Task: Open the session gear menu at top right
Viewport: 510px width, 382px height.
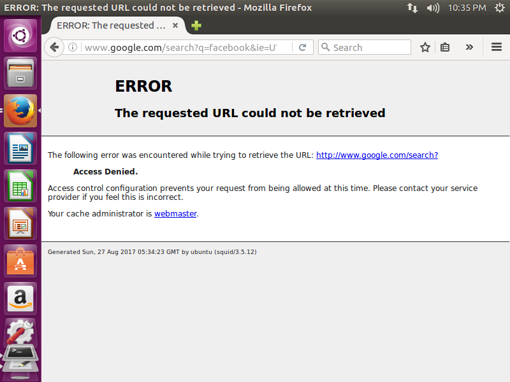Action: point(500,8)
